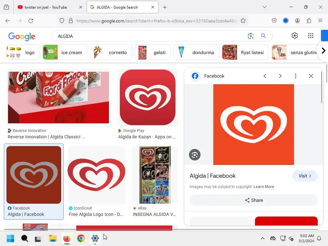Screen dimensions: 328x246
Task: Open the Extensions puzzle icon
Action: pyautogui.click(x=309, y=21)
